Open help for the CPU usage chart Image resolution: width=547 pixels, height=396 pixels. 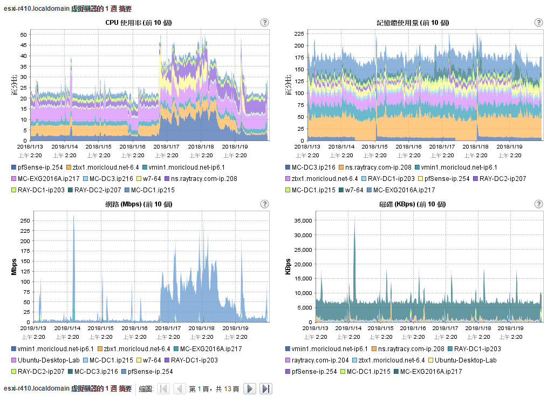[264, 23]
